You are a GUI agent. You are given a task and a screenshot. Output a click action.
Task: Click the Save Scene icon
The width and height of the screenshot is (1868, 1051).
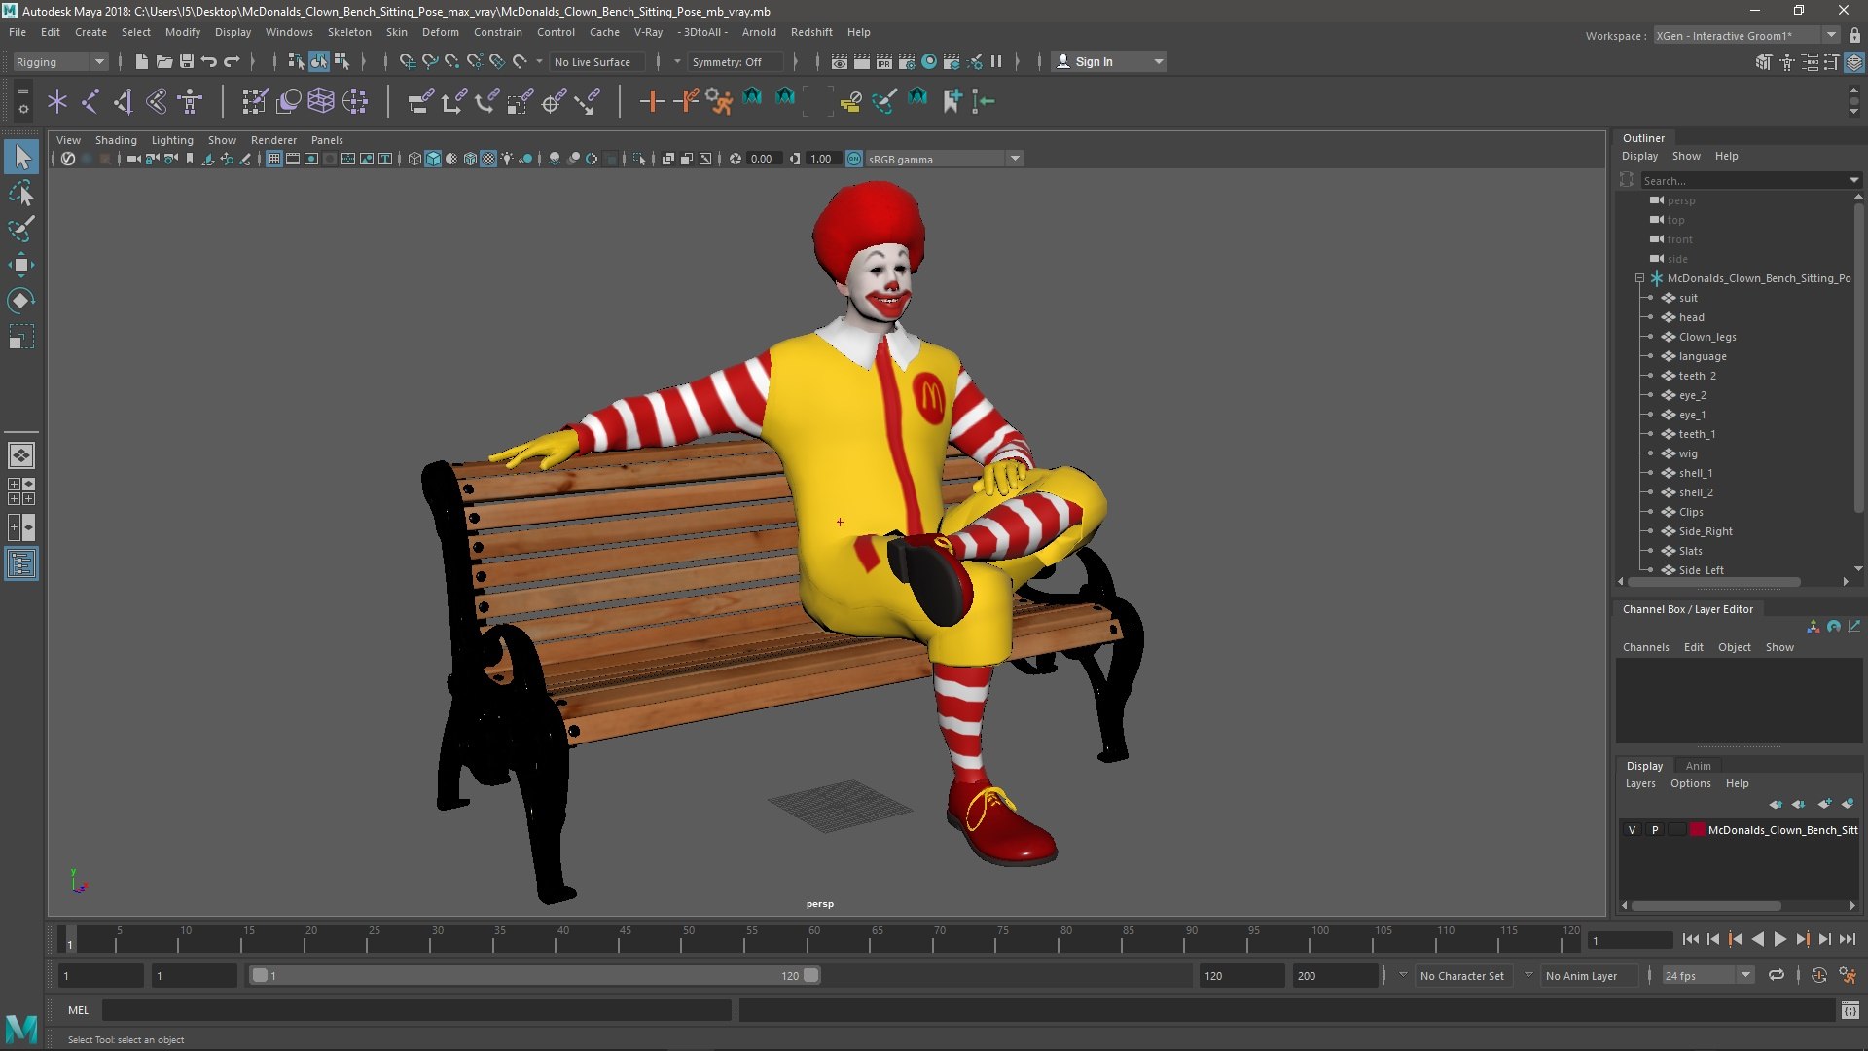pyautogui.click(x=187, y=61)
